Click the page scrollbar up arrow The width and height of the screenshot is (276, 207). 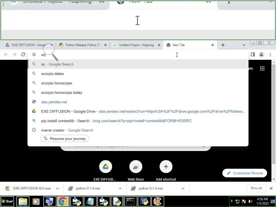click(x=274, y=62)
